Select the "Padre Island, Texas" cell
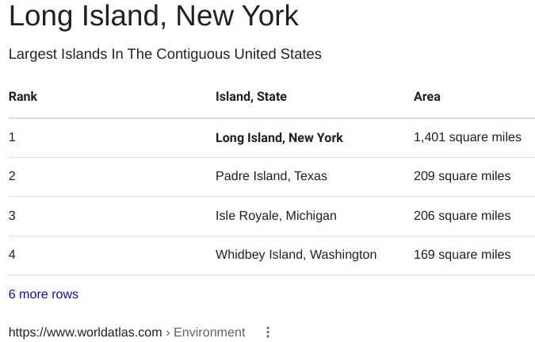 pos(271,176)
